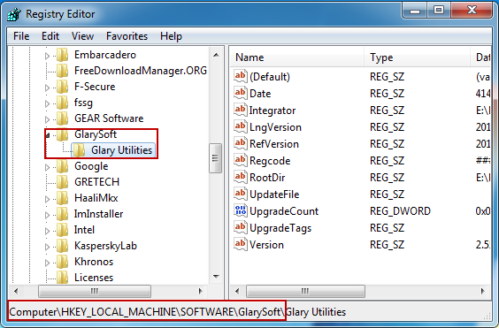
Task: Click the string icon beside Integrator
Action: point(241,111)
